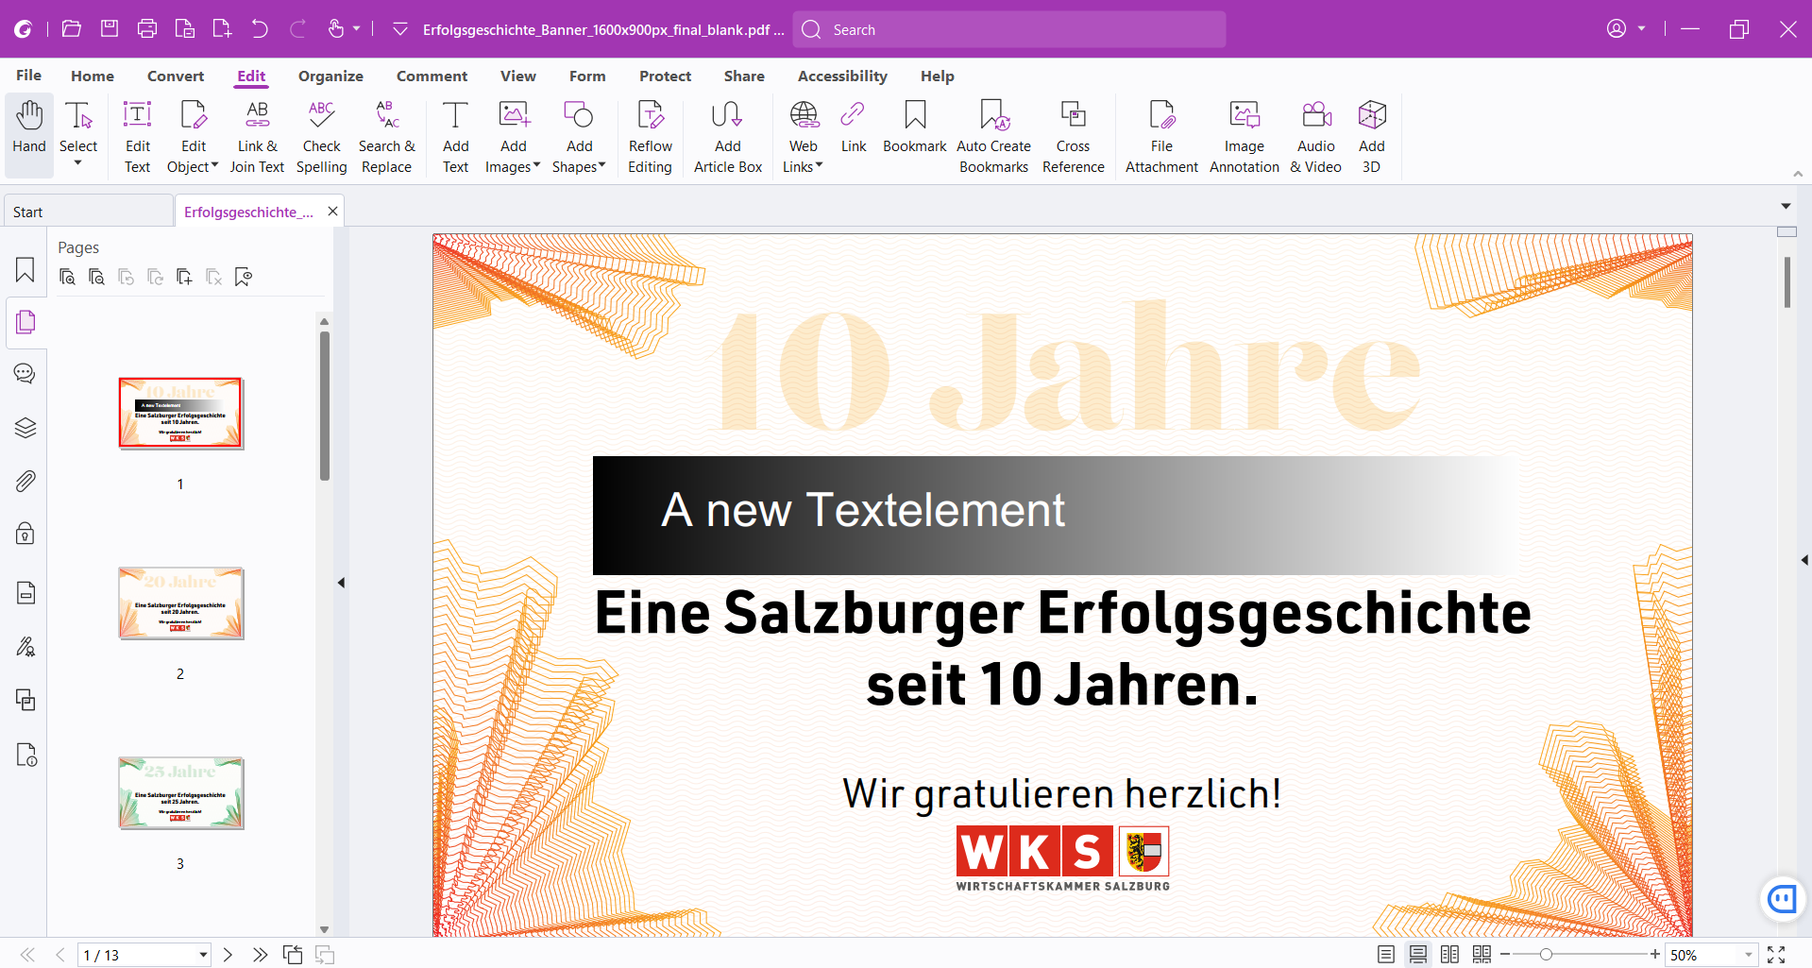Open the AI assistant chat button
The image size is (1812, 968).
click(x=1782, y=898)
